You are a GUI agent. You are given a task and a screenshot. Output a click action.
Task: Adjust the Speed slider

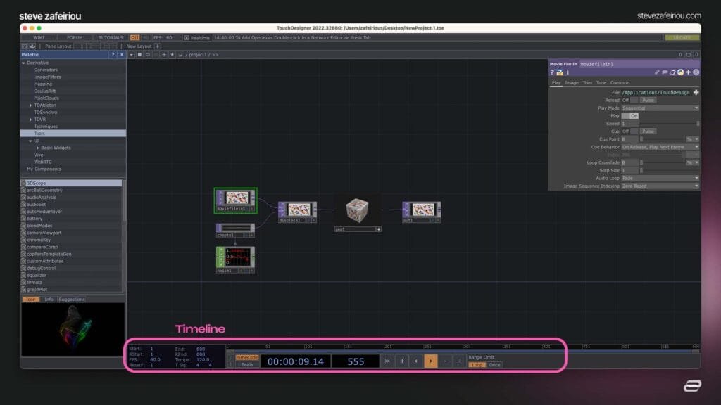point(670,124)
